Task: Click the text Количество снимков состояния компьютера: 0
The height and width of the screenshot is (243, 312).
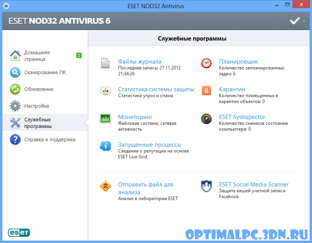Action: coord(253,126)
